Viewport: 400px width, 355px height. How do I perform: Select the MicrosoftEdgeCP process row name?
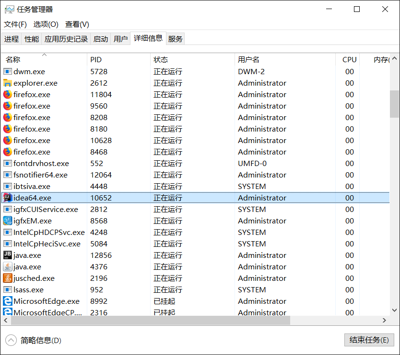pyautogui.click(x=47, y=312)
